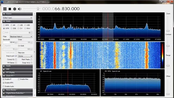This screenshot has width=174, height=98.
Task: Toggle the Snap to grid checkbox
Action: click(16, 56)
